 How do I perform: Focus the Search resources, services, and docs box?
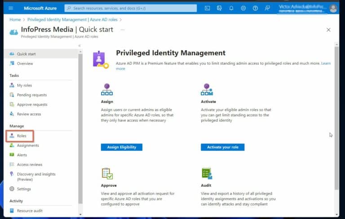point(130,8)
